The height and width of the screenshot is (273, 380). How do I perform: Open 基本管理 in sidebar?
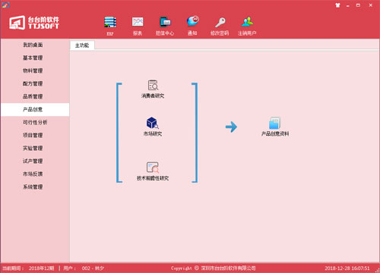point(33,58)
